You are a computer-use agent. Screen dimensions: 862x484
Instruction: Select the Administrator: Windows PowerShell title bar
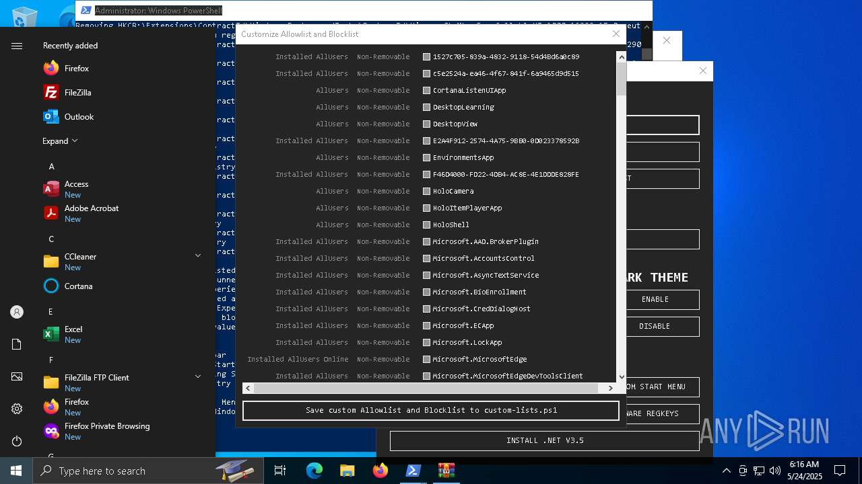click(x=364, y=10)
